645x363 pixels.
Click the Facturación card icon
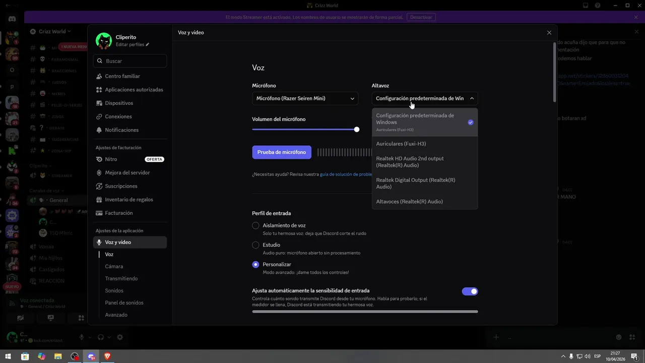(x=99, y=213)
